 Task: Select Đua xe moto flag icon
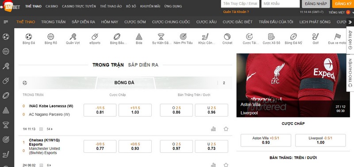coord(337,37)
